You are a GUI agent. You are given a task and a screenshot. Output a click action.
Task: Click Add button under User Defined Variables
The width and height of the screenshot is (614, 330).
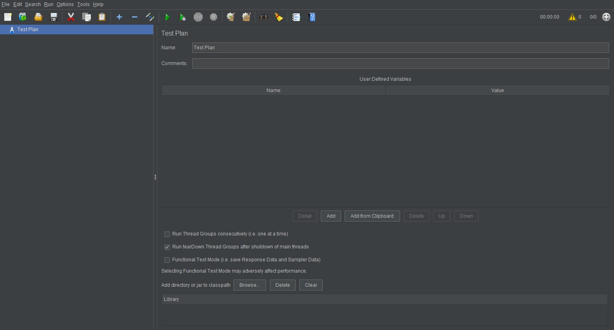point(331,216)
